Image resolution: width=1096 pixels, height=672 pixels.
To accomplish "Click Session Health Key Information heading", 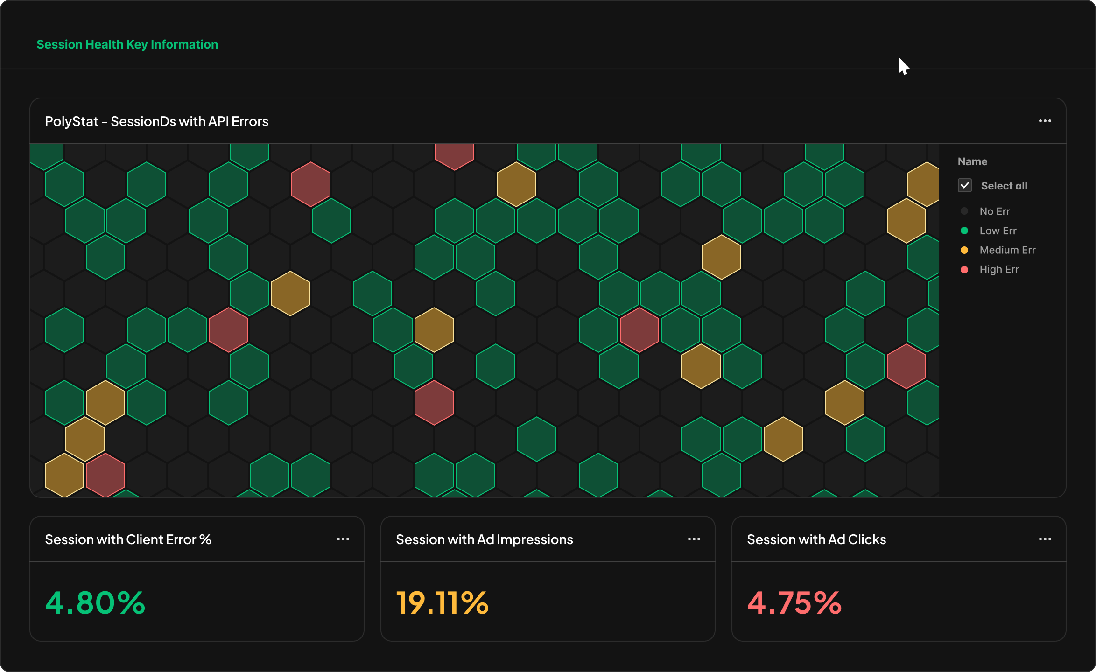I will point(127,44).
